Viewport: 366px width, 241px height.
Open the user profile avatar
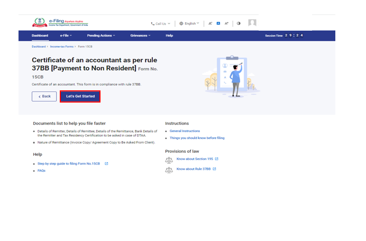tap(252, 23)
